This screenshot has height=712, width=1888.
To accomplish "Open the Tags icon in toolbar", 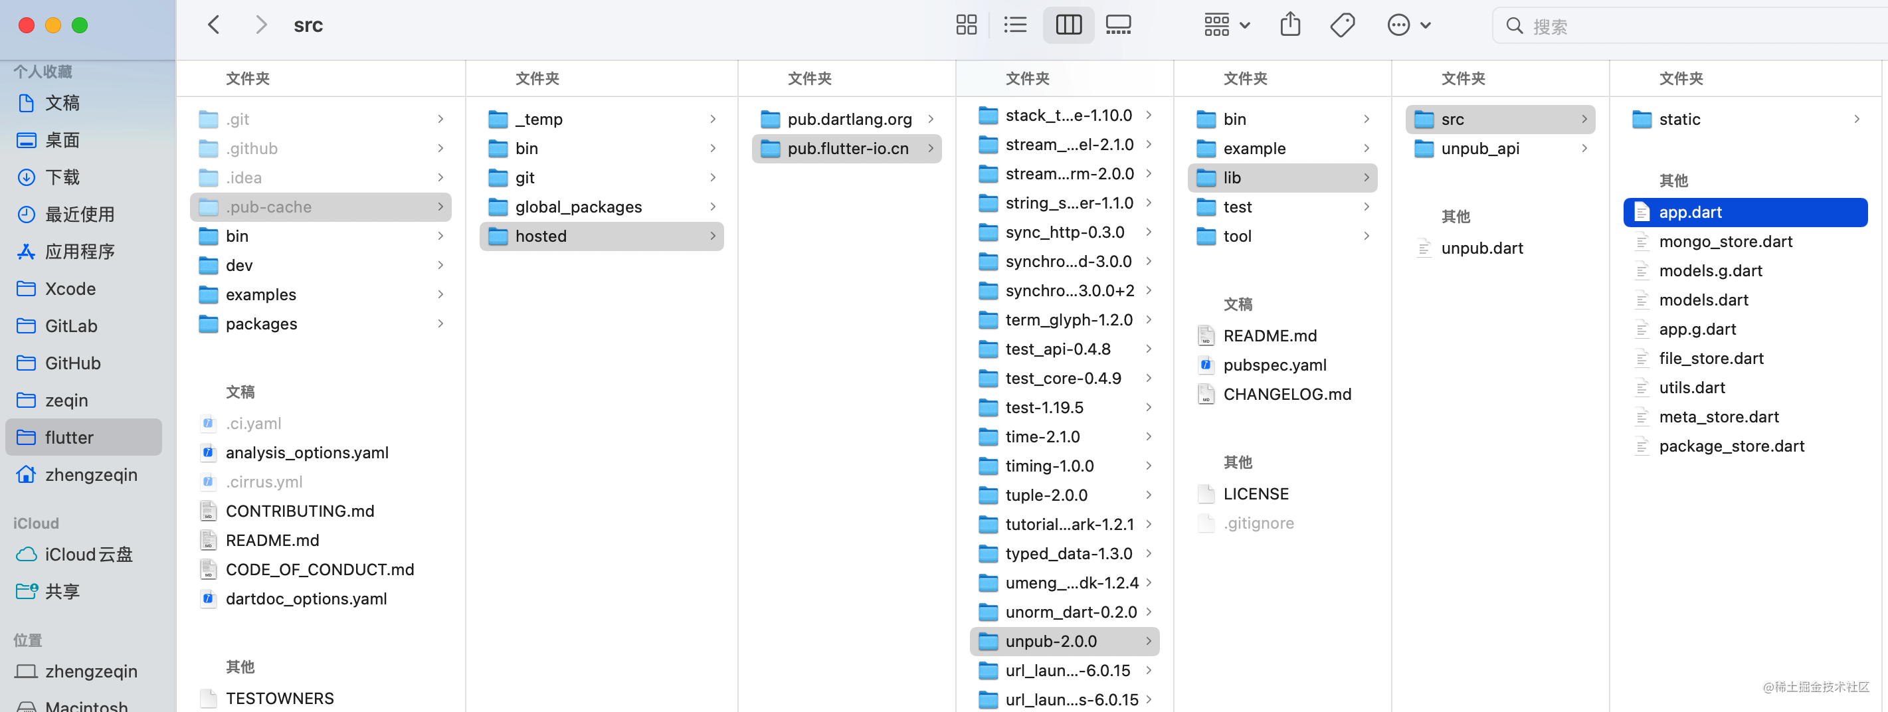I will click(x=1342, y=24).
